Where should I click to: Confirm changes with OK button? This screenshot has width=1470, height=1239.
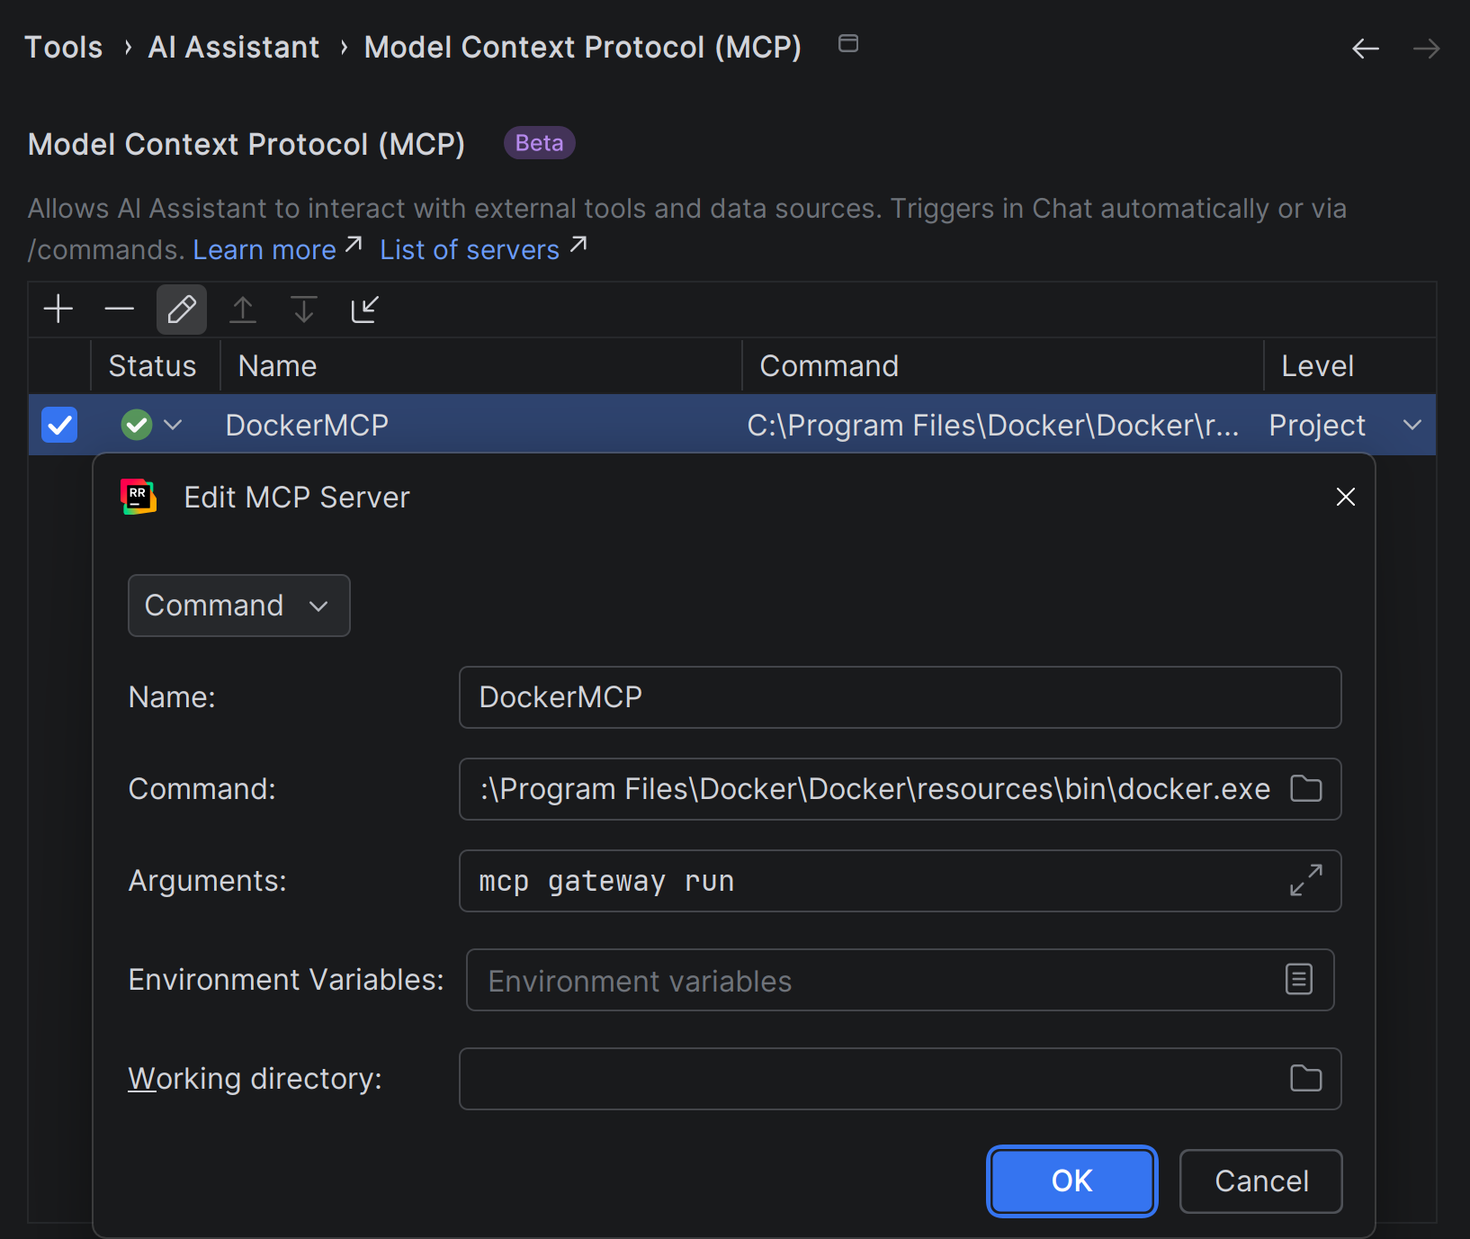click(x=1072, y=1181)
